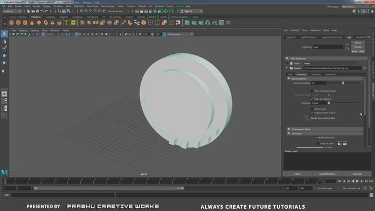Click the svgToPoly name input field
This screenshot has width=375, height=211.
(328, 47)
